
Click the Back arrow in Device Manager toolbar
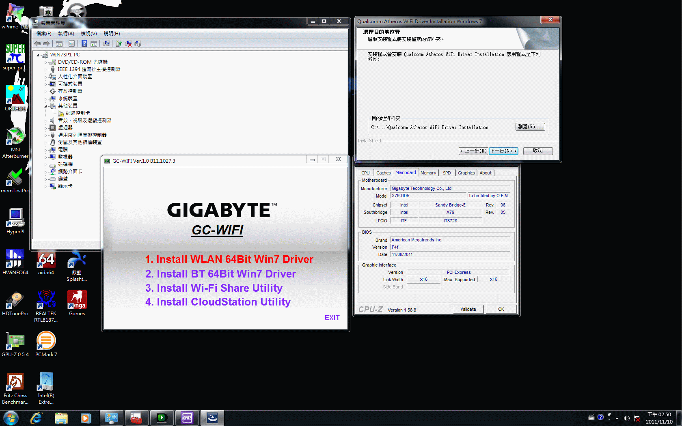pyautogui.click(x=38, y=43)
